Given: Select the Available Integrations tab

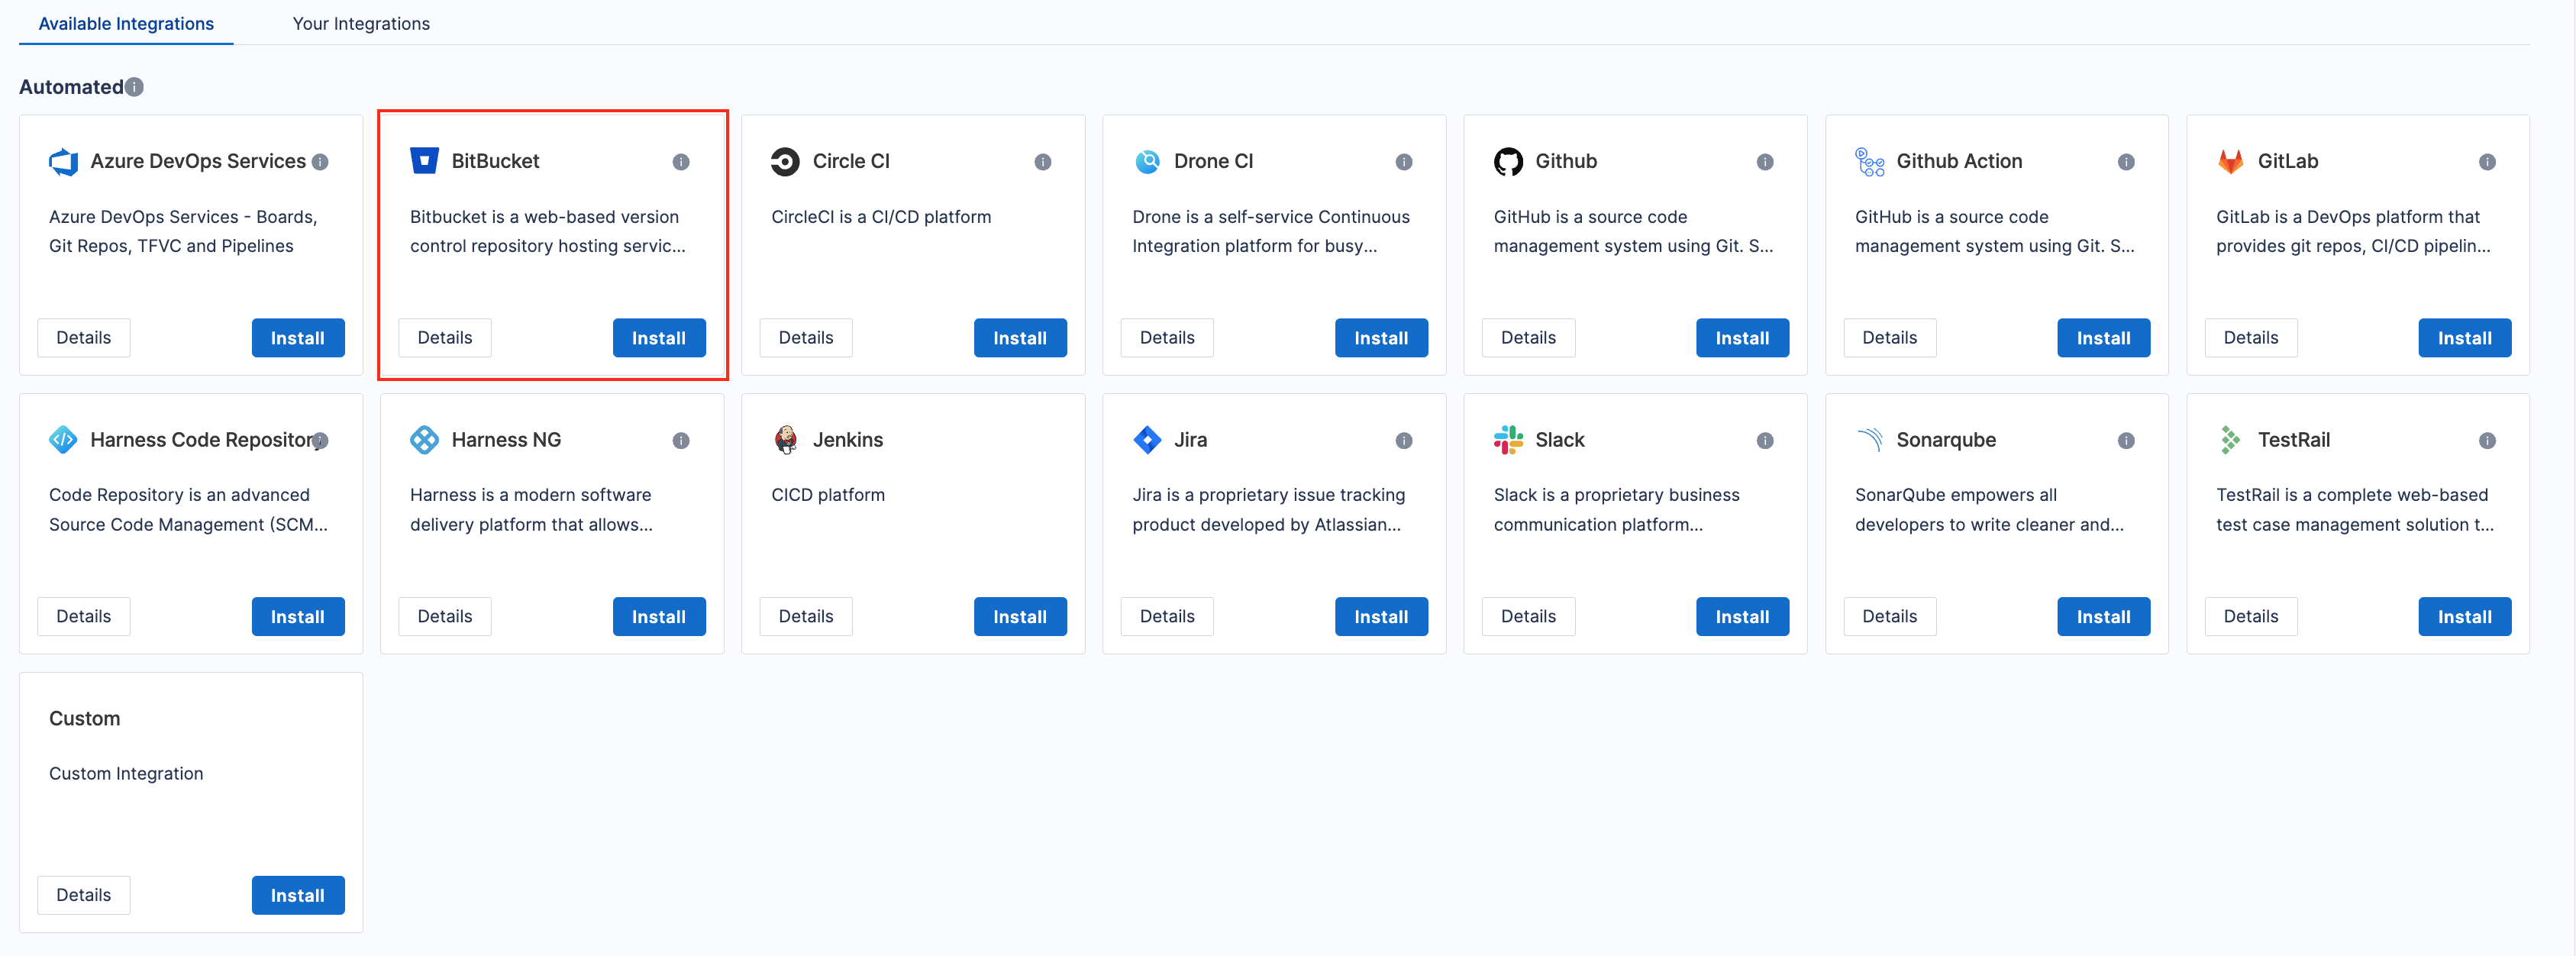Looking at the screenshot, I should pos(125,23).
